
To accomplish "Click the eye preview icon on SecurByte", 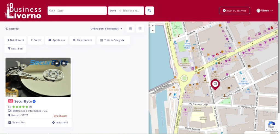I will pos(64,63).
